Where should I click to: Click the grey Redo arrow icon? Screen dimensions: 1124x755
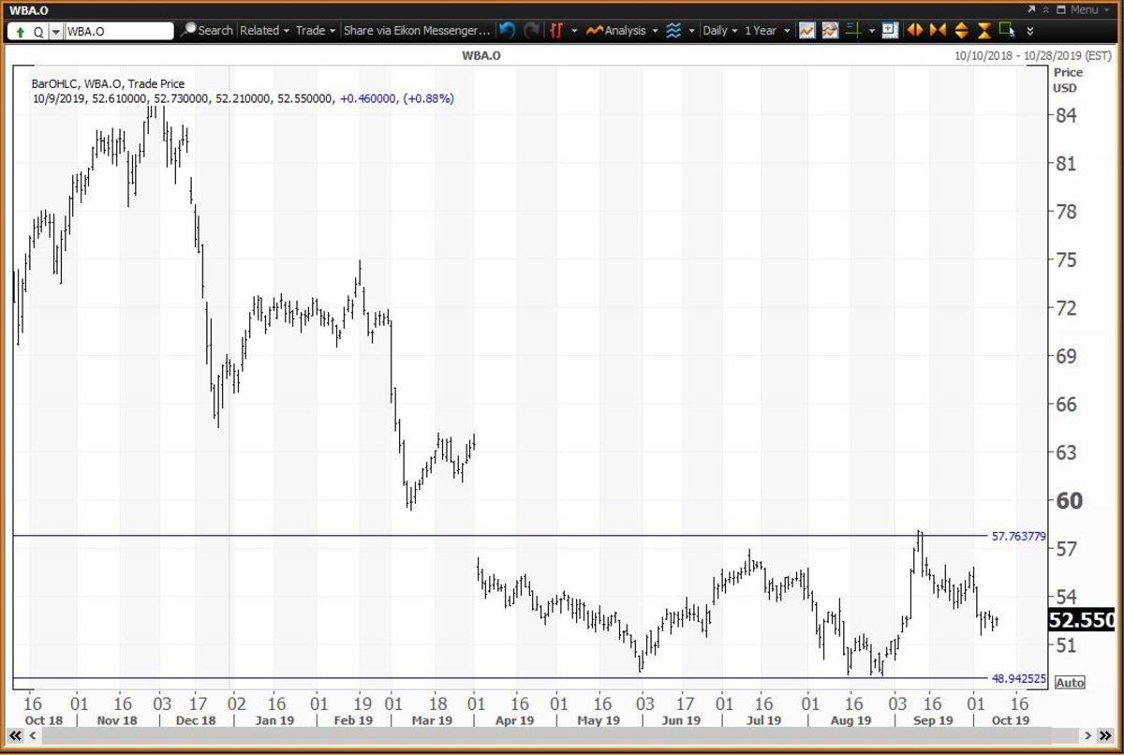pos(531,30)
